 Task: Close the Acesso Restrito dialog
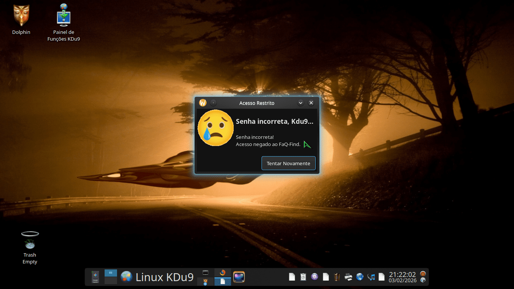311,103
